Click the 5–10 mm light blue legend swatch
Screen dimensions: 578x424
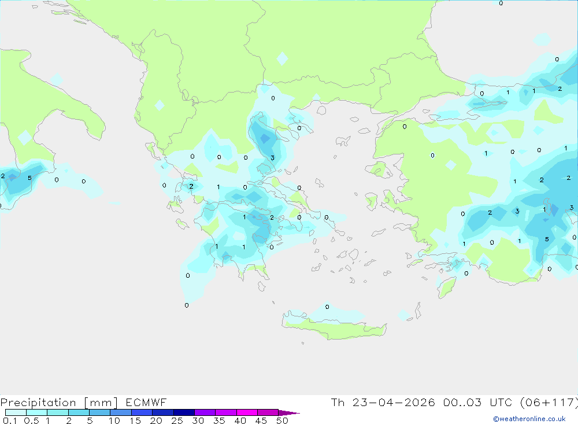[x=100, y=412]
